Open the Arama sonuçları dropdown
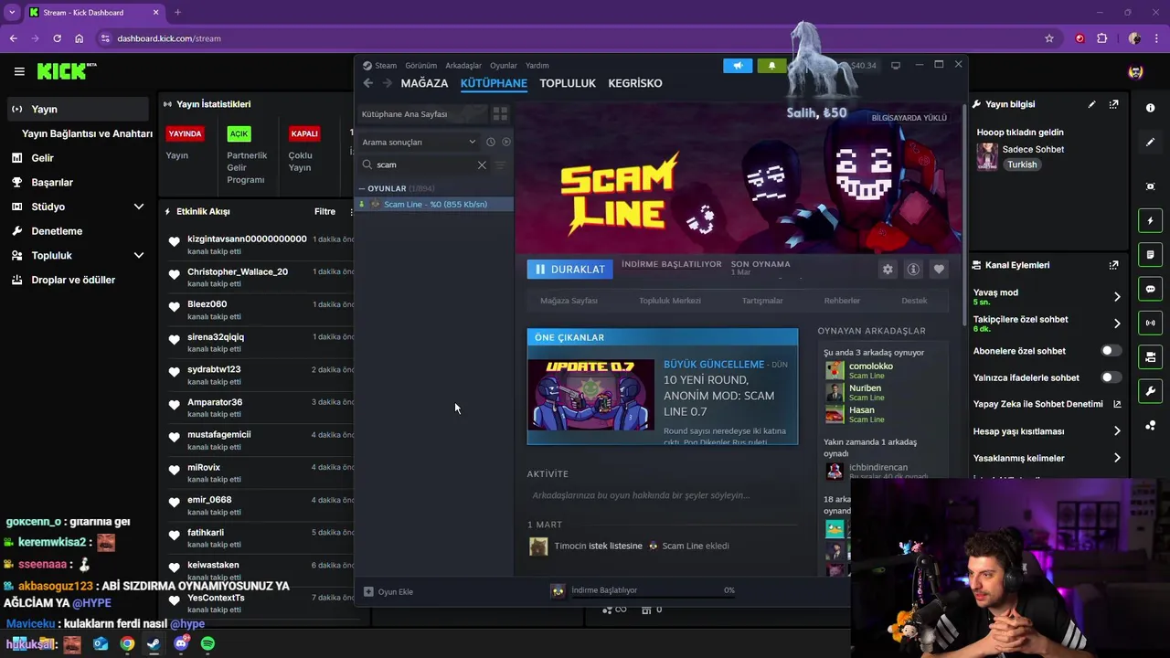The height and width of the screenshot is (658, 1170). point(419,142)
